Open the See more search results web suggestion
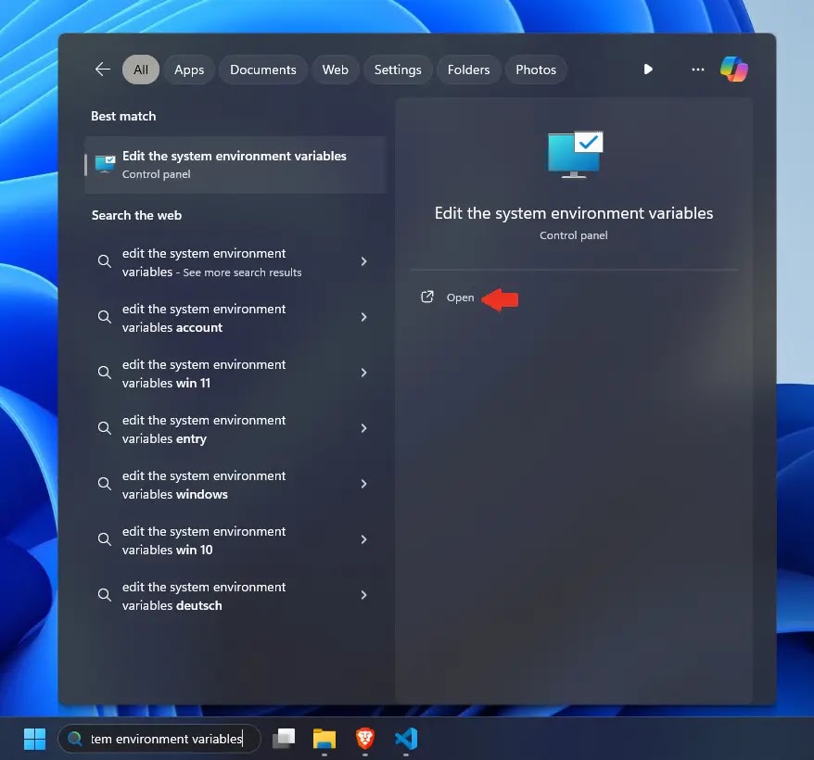 pos(235,262)
